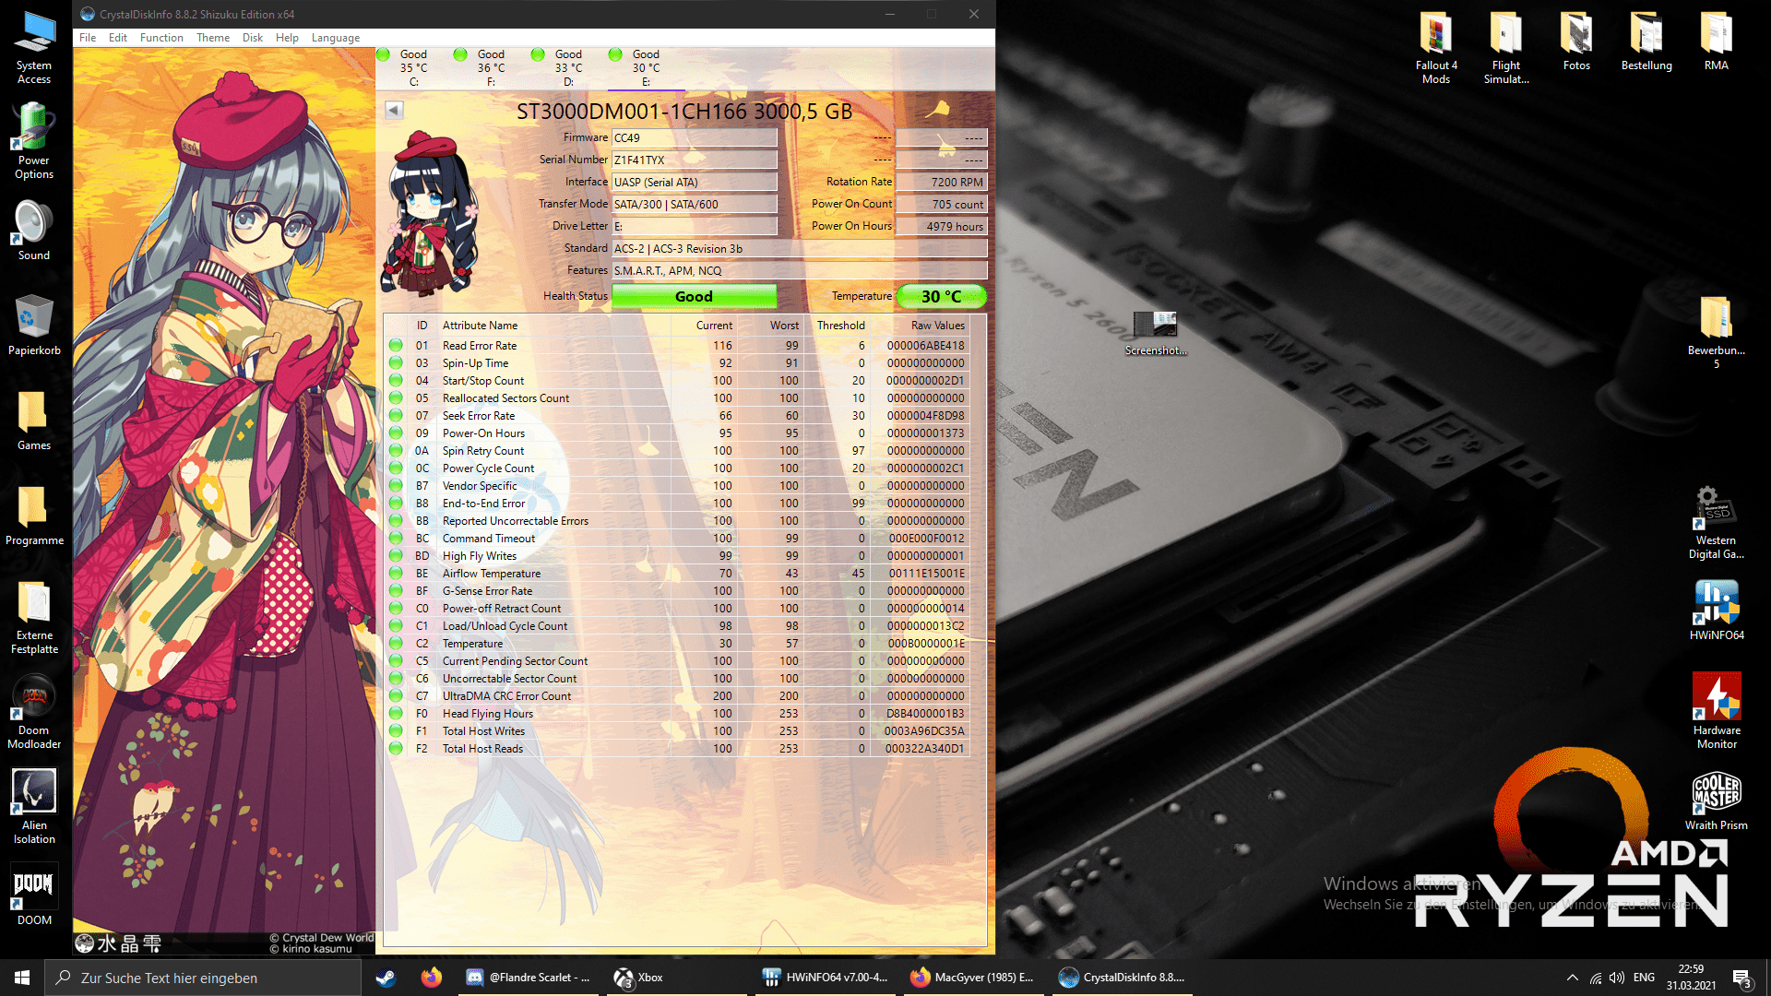This screenshot has height=996, width=1771.
Task: Click the Rotation Rate 7200 RPM value
Action: click(x=941, y=183)
